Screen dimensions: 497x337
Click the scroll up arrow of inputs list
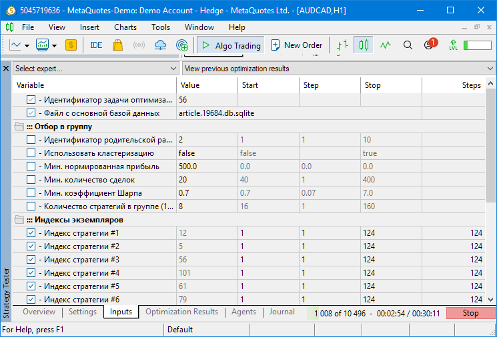pyautogui.click(x=490, y=83)
